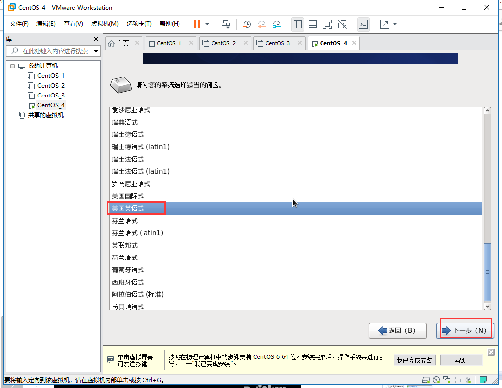
Task: Select 荷兰语式 keyboard layout
Action: click(x=295, y=258)
